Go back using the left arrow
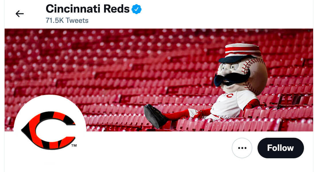 pos(19,14)
